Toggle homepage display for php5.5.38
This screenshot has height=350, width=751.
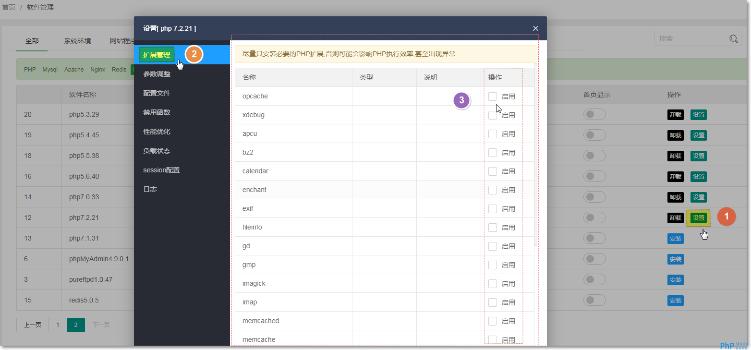click(594, 156)
